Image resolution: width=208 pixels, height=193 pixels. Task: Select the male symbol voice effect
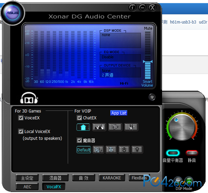[x=124, y=150]
